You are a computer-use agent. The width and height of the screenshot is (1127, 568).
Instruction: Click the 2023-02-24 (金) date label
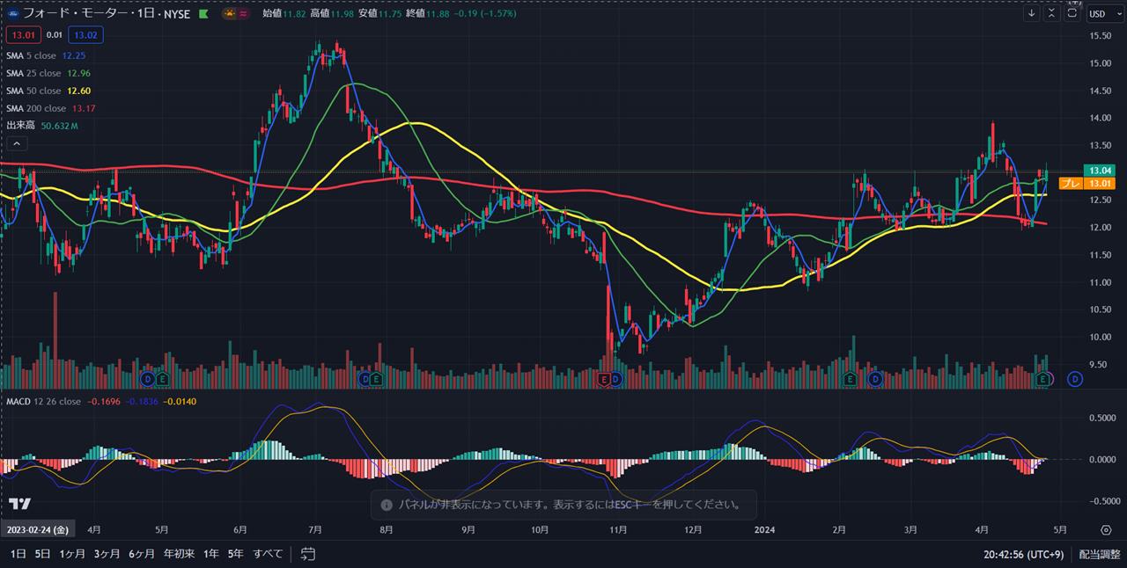(x=38, y=530)
